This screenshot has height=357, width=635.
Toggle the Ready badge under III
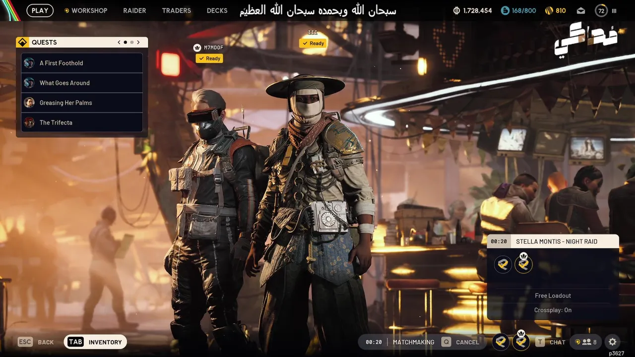click(x=313, y=43)
